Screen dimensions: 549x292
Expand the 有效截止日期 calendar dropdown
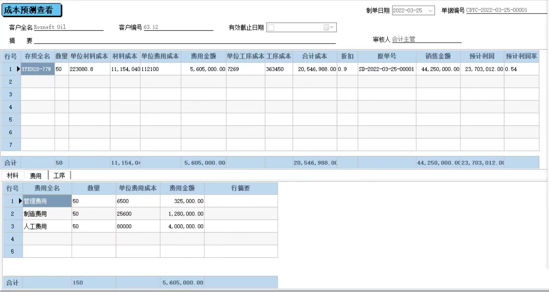coord(329,28)
